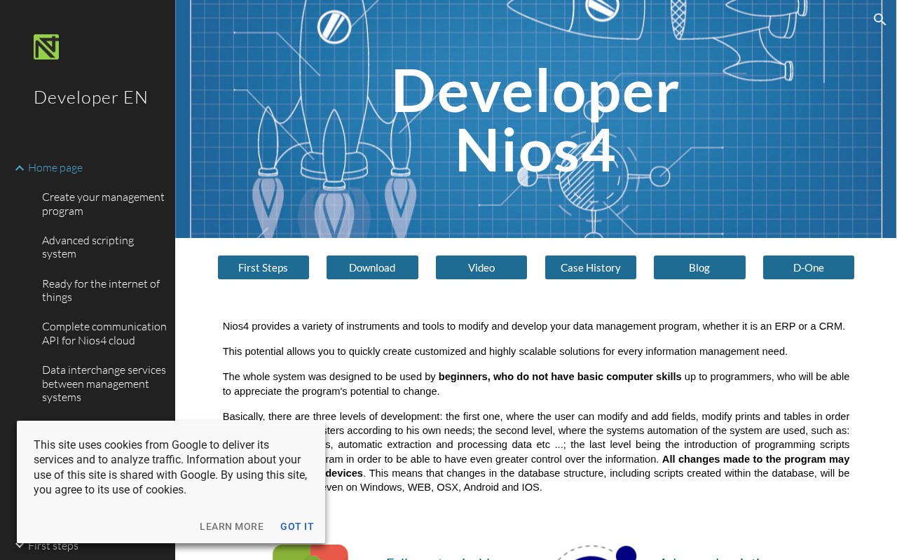Image resolution: width=897 pixels, height=560 pixels.
Task: Go to Create your management program page
Action: [103, 204]
